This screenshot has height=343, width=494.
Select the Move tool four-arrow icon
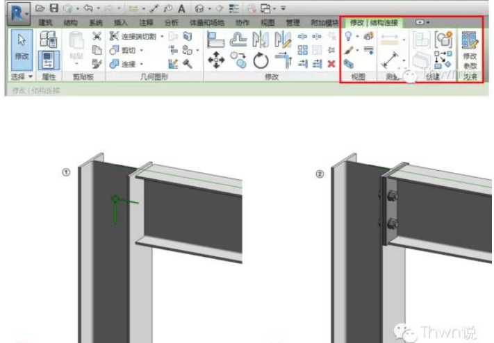pyautogui.click(x=216, y=60)
